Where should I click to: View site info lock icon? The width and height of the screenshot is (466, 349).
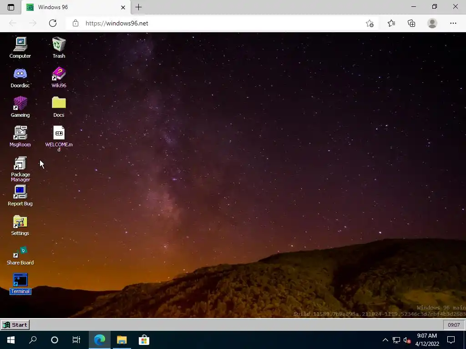pos(76,23)
